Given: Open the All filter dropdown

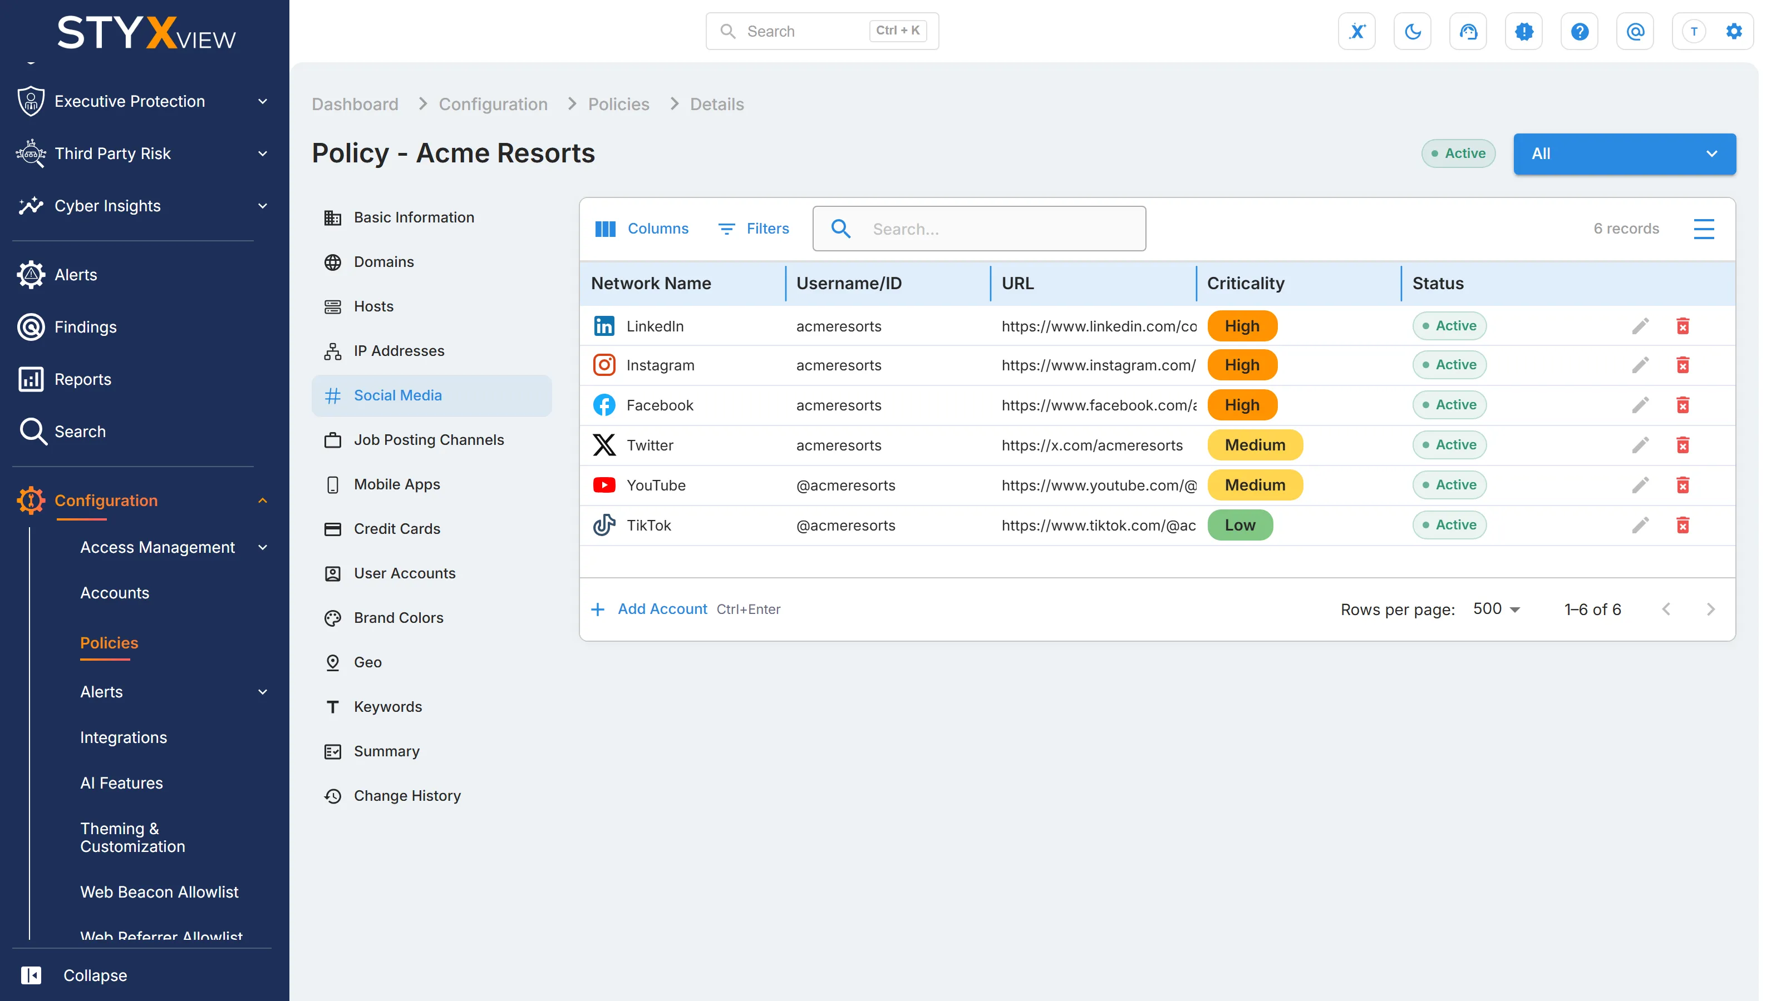Looking at the screenshot, I should [x=1624, y=154].
